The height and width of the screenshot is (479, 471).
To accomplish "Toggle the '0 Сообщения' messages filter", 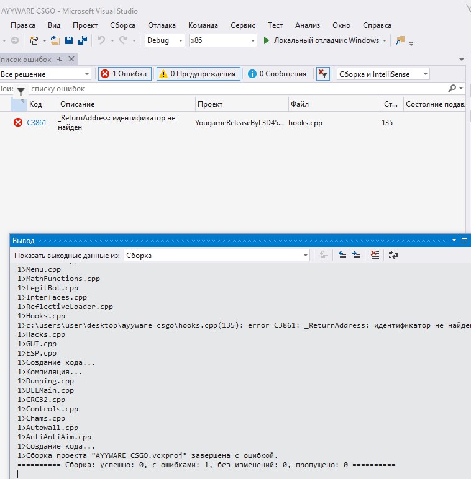I will (x=277, y=74).
